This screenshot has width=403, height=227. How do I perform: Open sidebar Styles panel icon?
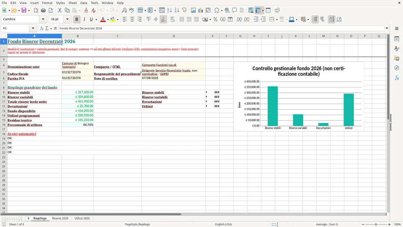coord(397,48)
